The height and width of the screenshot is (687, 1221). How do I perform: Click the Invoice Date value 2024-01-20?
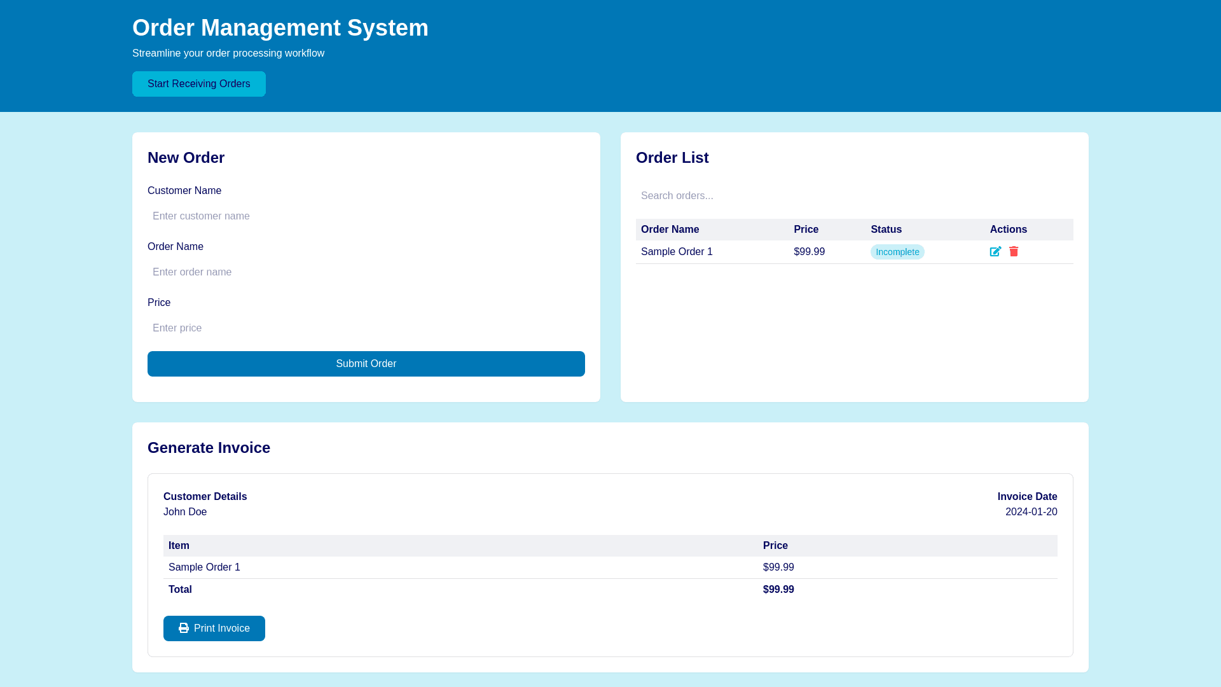1031,511
